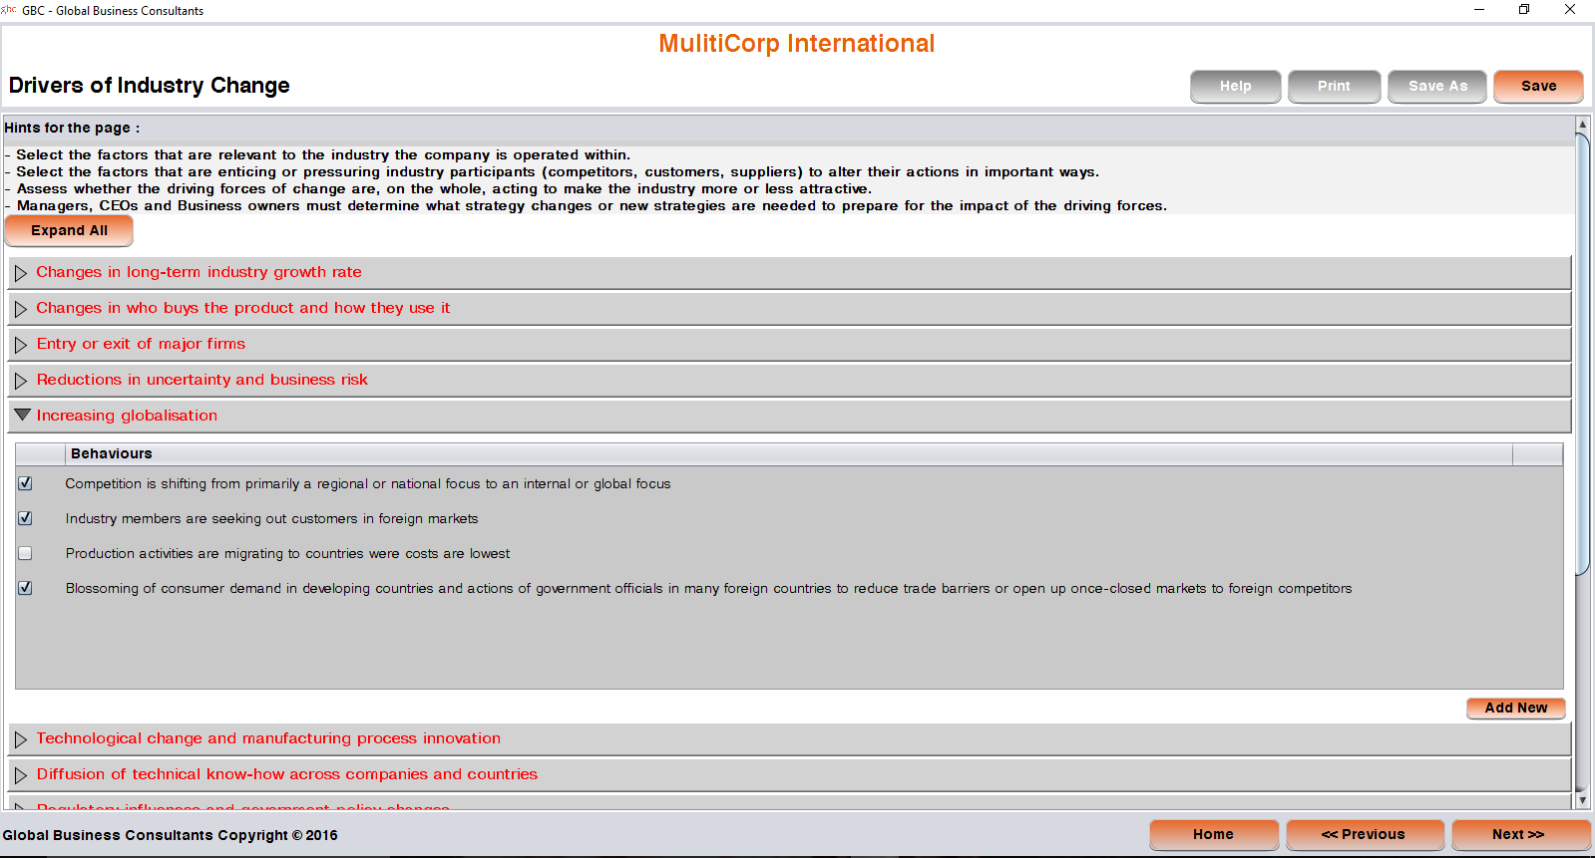Expand Changes in long-term industry growth rate arrow
The width and height of the screenshot is (1595, 858).
click(x=21, y=273)
